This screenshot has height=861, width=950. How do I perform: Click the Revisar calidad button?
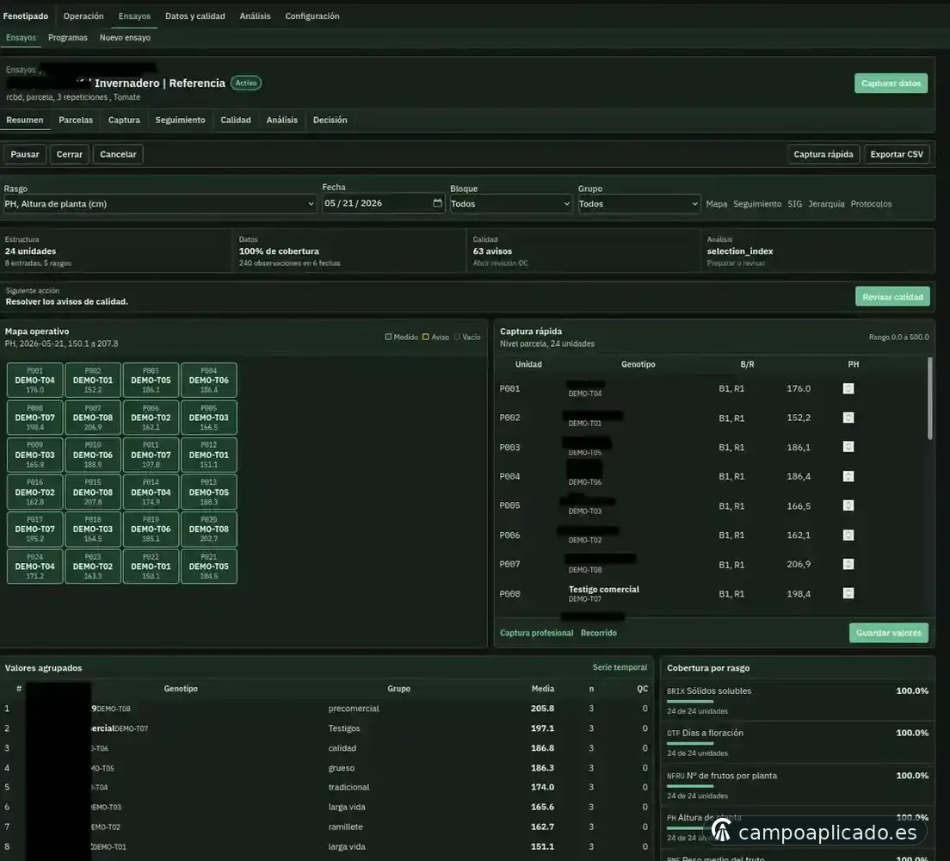click(892, 296)
